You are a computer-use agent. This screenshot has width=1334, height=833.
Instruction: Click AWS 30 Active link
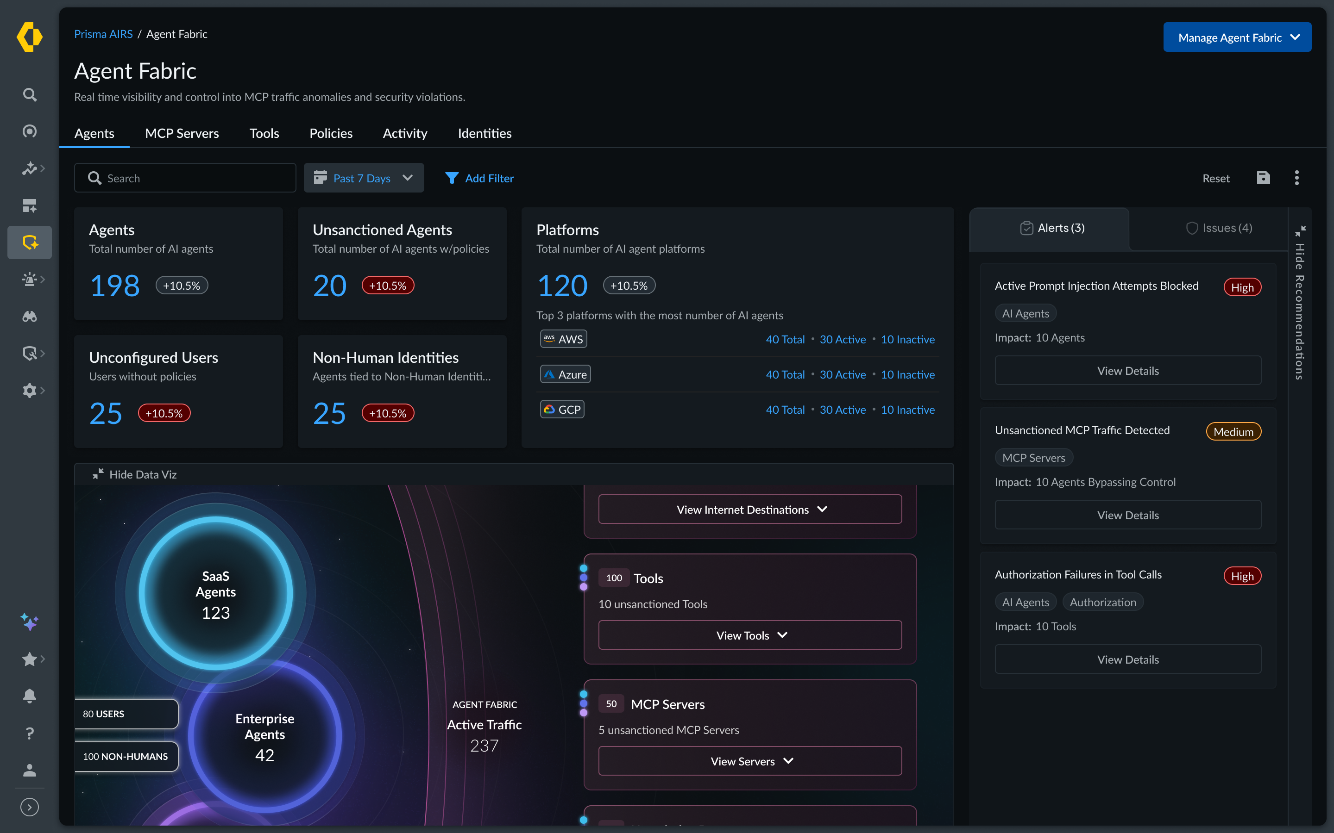[x=842, y=339]
